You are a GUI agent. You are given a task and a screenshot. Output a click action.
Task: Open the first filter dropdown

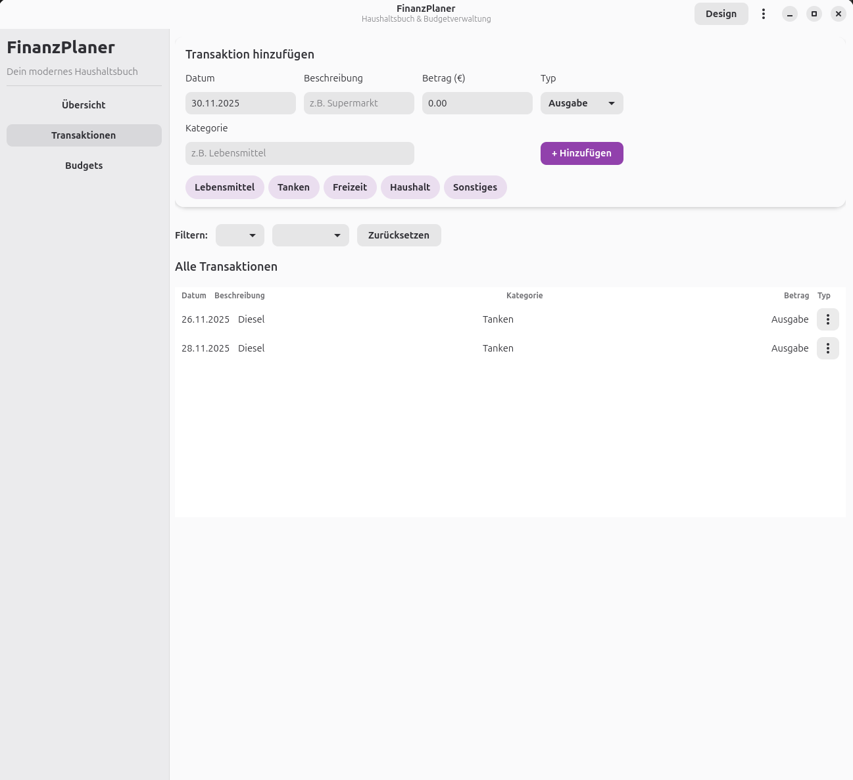[240, 235]
